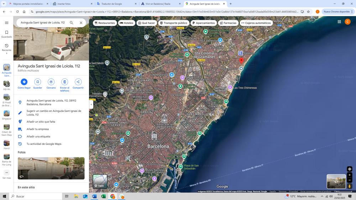Click Añadir tu empresa
Screen dimensions: 356x200
(x=51, y=129)
